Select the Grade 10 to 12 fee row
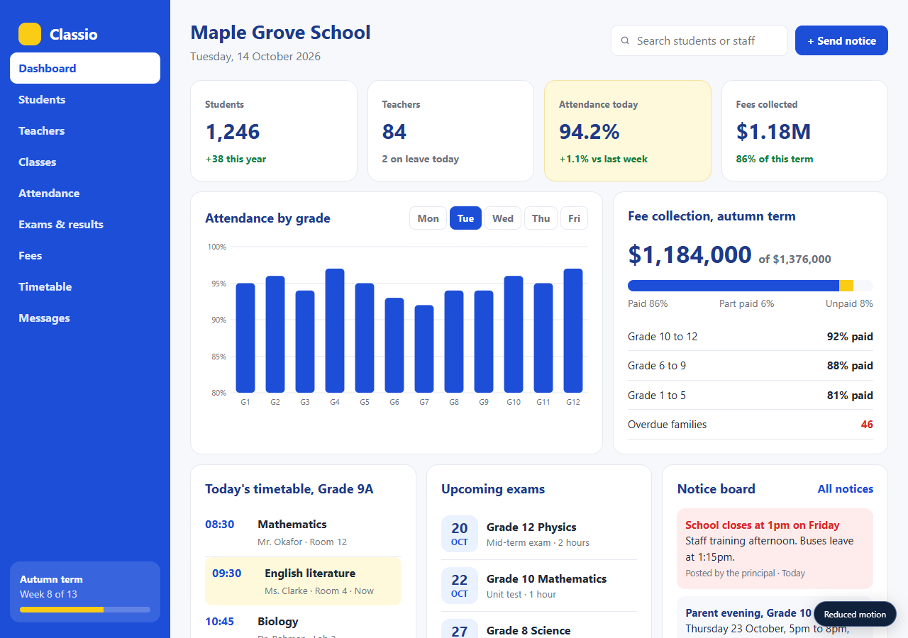The height and width of the screenshot is (638, 908). pyautogui.click(x=751, y=337)
